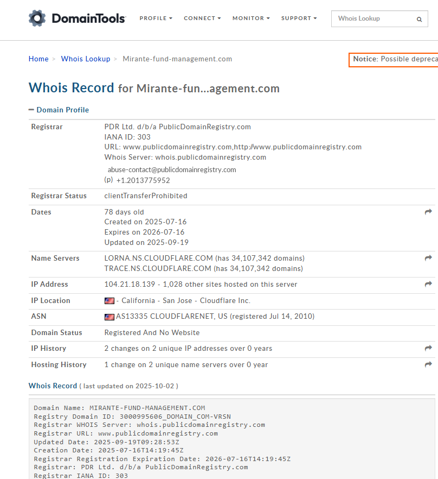The height and width of the screenshot is (479, 438).
Task: Click the DomainTools wordmark
Action: (x=89, y=18)
